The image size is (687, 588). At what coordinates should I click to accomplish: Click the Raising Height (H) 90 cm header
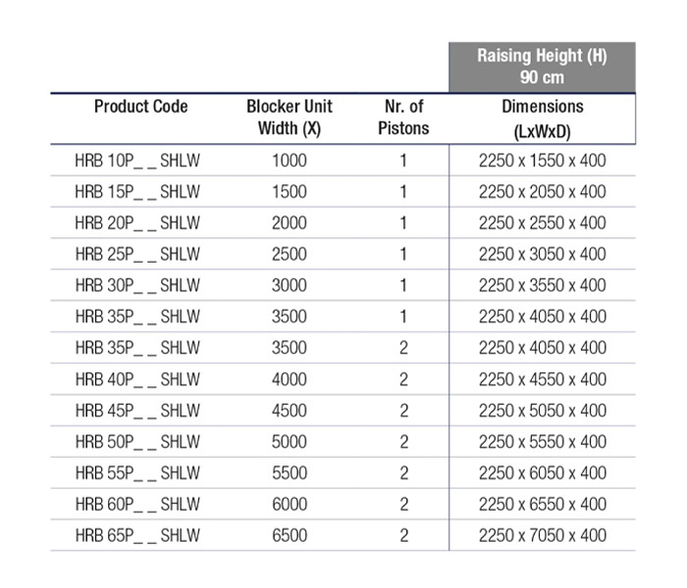point(542,68)
